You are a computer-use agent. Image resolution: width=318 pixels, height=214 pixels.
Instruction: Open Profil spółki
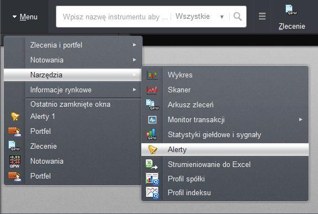click(x=225, y=179)
